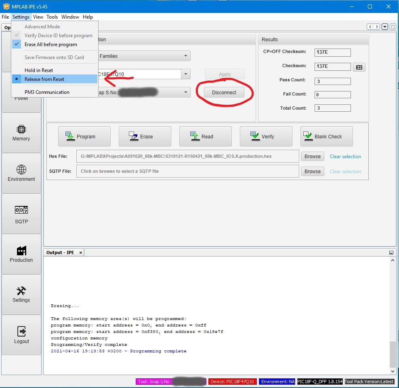Click the Tool: Snap S.No status indicator
This screenshot has height=388, width=399.
pyautogui.click(x=171, y=382)
